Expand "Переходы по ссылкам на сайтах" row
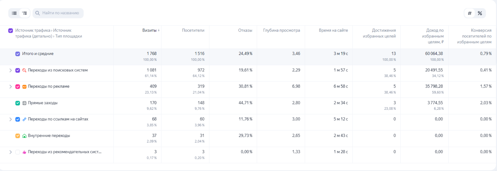The image size is (497, 171). coord(11,119)
